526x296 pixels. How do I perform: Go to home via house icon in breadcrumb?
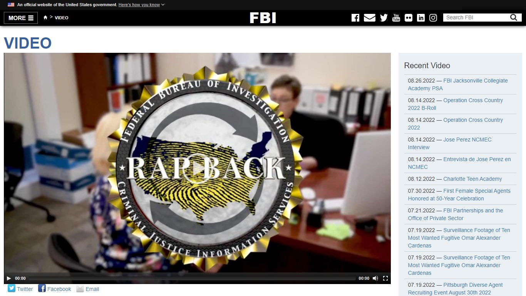(x=45, y=17)
